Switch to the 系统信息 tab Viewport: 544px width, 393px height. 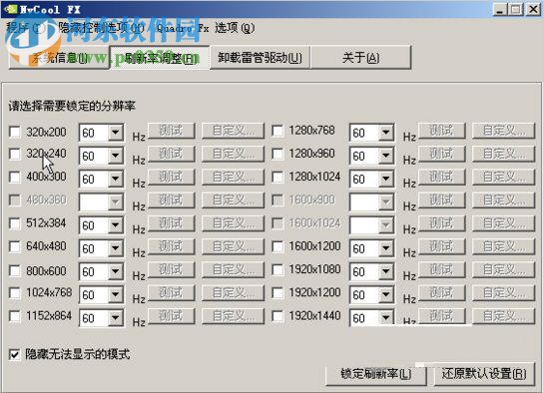(x=59, y=58)
